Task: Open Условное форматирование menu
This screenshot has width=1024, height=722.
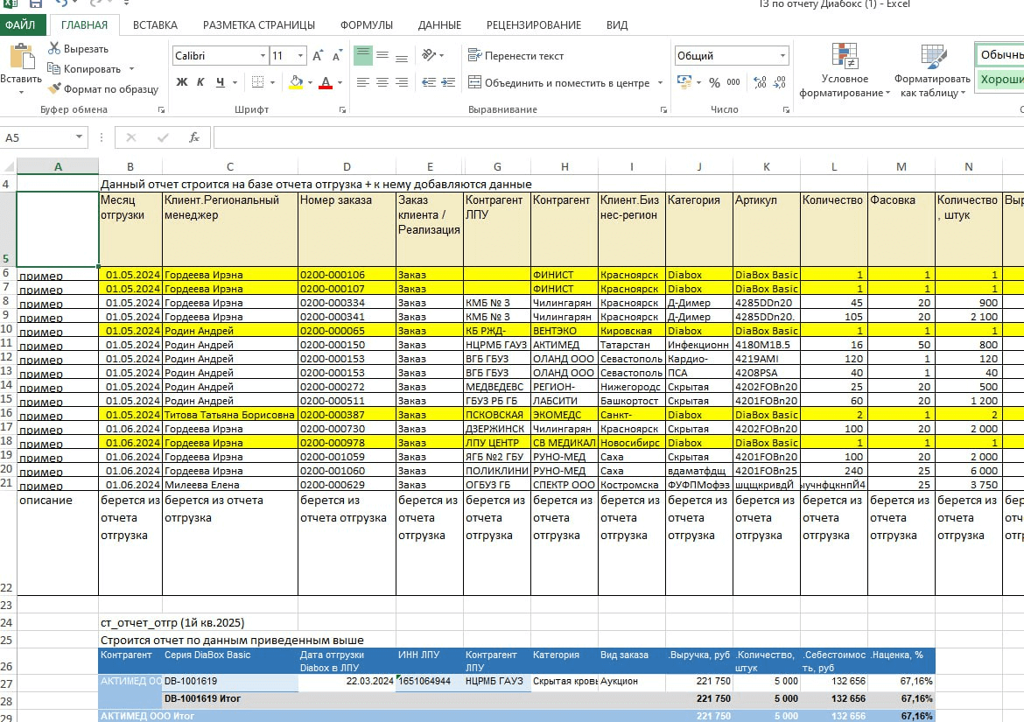Action: coord(845,71)
